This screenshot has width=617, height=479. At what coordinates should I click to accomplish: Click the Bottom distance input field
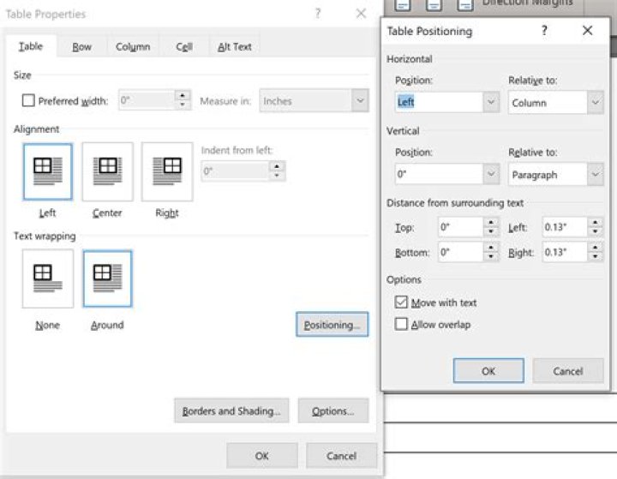point(460,252)
